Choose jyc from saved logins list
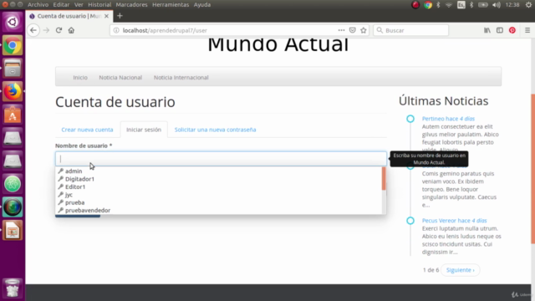 (x=218, y=195)
